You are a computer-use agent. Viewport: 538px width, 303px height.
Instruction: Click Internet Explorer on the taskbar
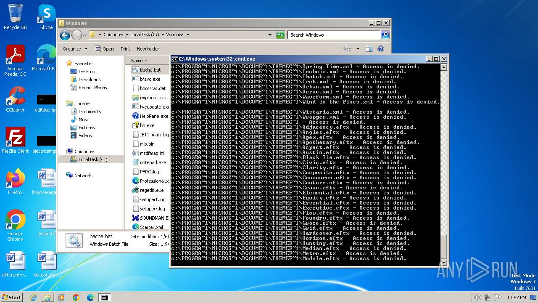33,298
